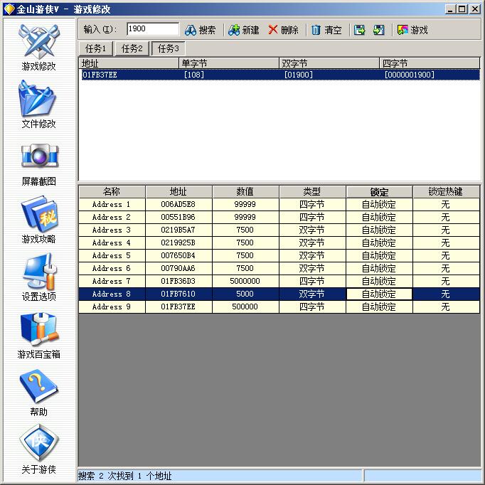Click the 双字节 column header in results

[329, 63]
